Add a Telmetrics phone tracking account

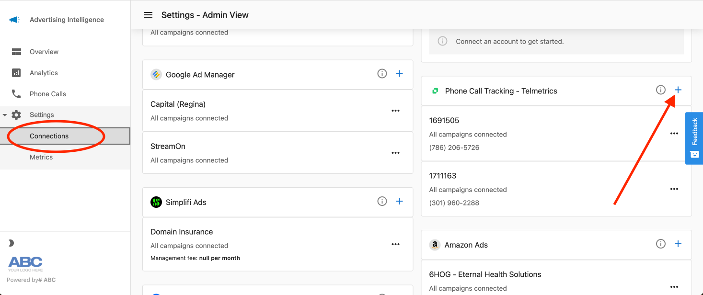(x=678, y=90)
